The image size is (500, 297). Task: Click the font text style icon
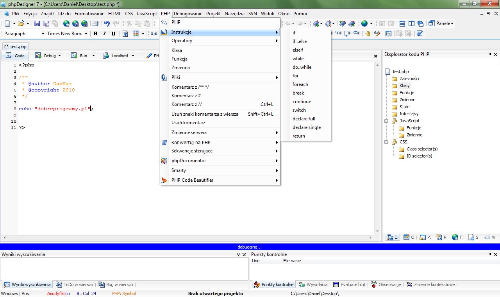click(x=125, y=34)
